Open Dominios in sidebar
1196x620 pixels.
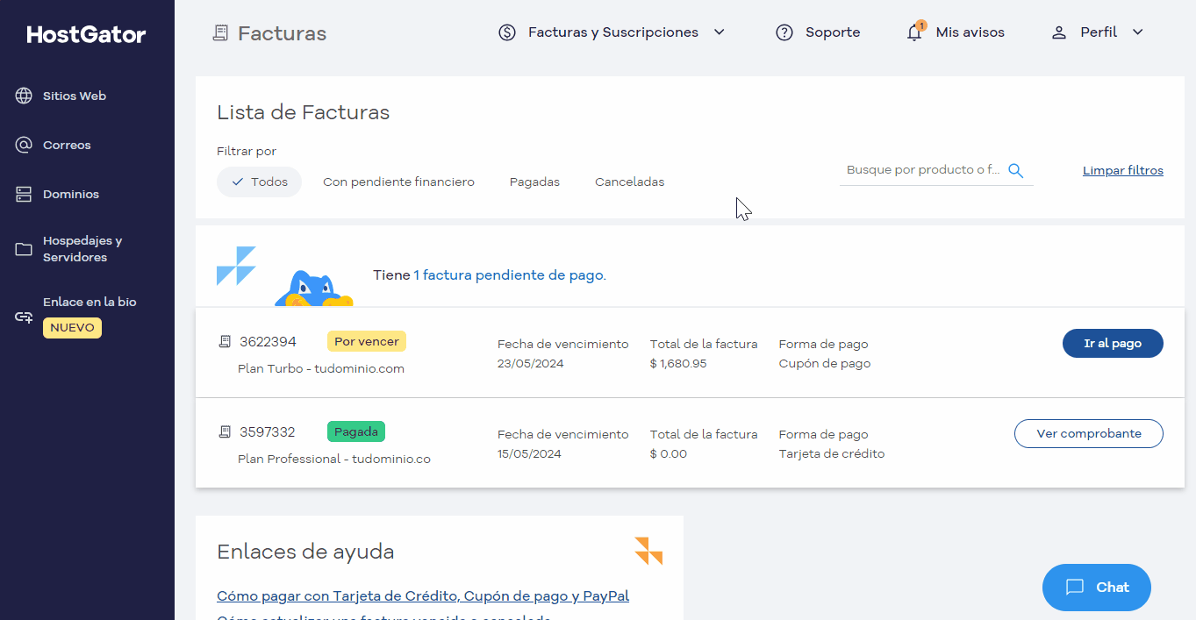click(x=71, y=194)
